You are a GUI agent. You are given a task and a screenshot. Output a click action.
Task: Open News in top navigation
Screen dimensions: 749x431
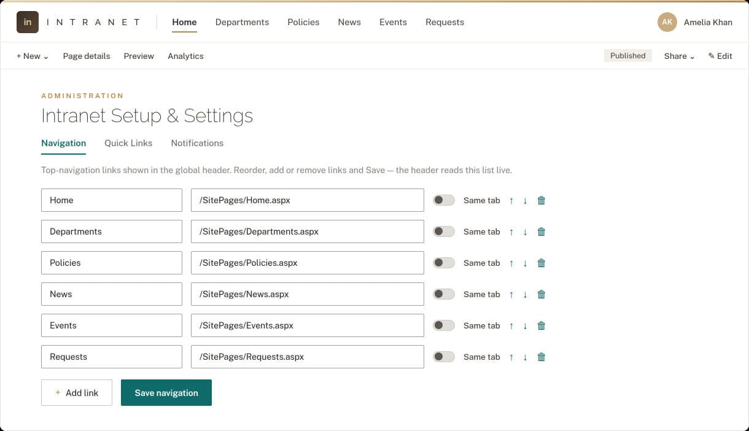(349, 22)
